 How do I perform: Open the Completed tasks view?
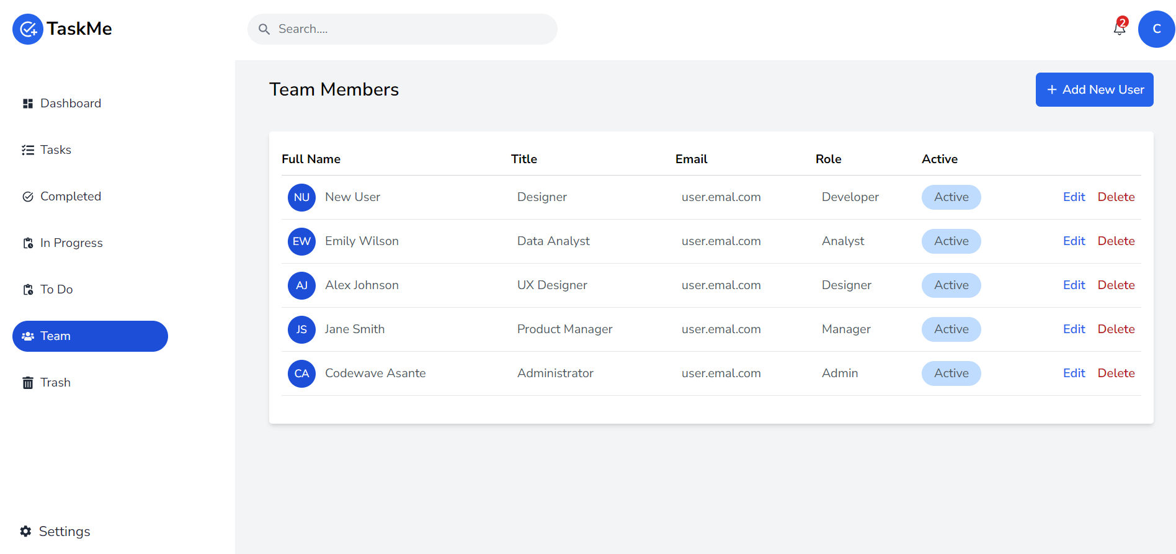tap(90, 197)
